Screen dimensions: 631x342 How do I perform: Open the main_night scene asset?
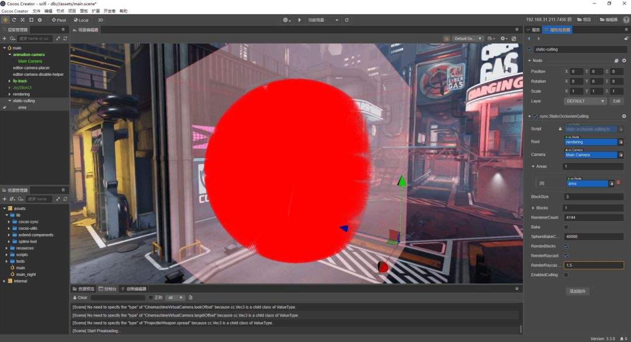tap(26, 274)
